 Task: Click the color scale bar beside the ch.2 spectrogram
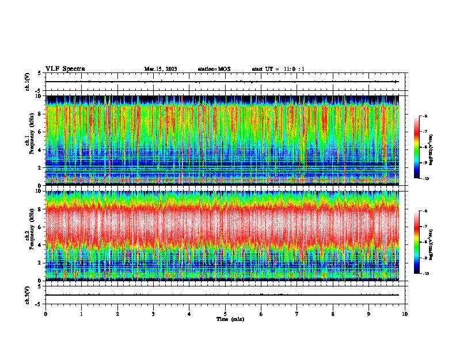[416, 242]
